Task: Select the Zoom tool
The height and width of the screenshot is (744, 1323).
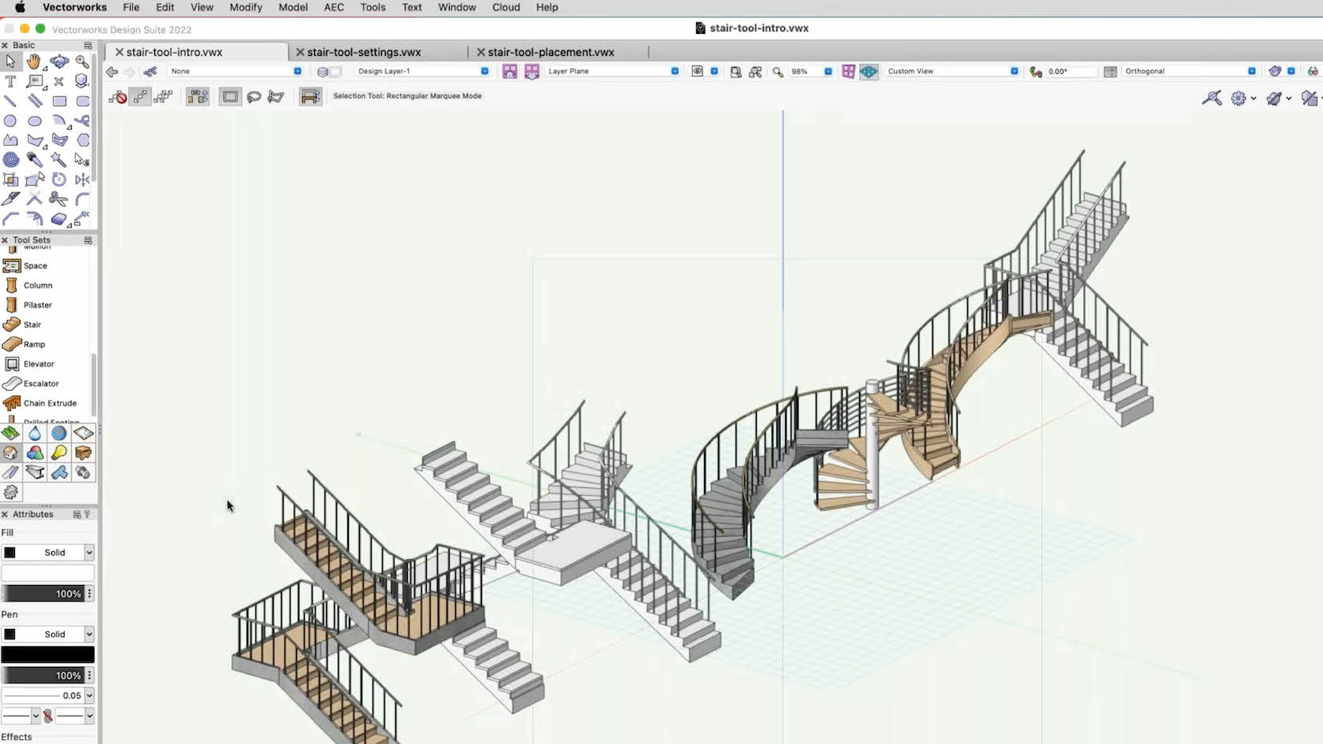Action: click(82, 61)
